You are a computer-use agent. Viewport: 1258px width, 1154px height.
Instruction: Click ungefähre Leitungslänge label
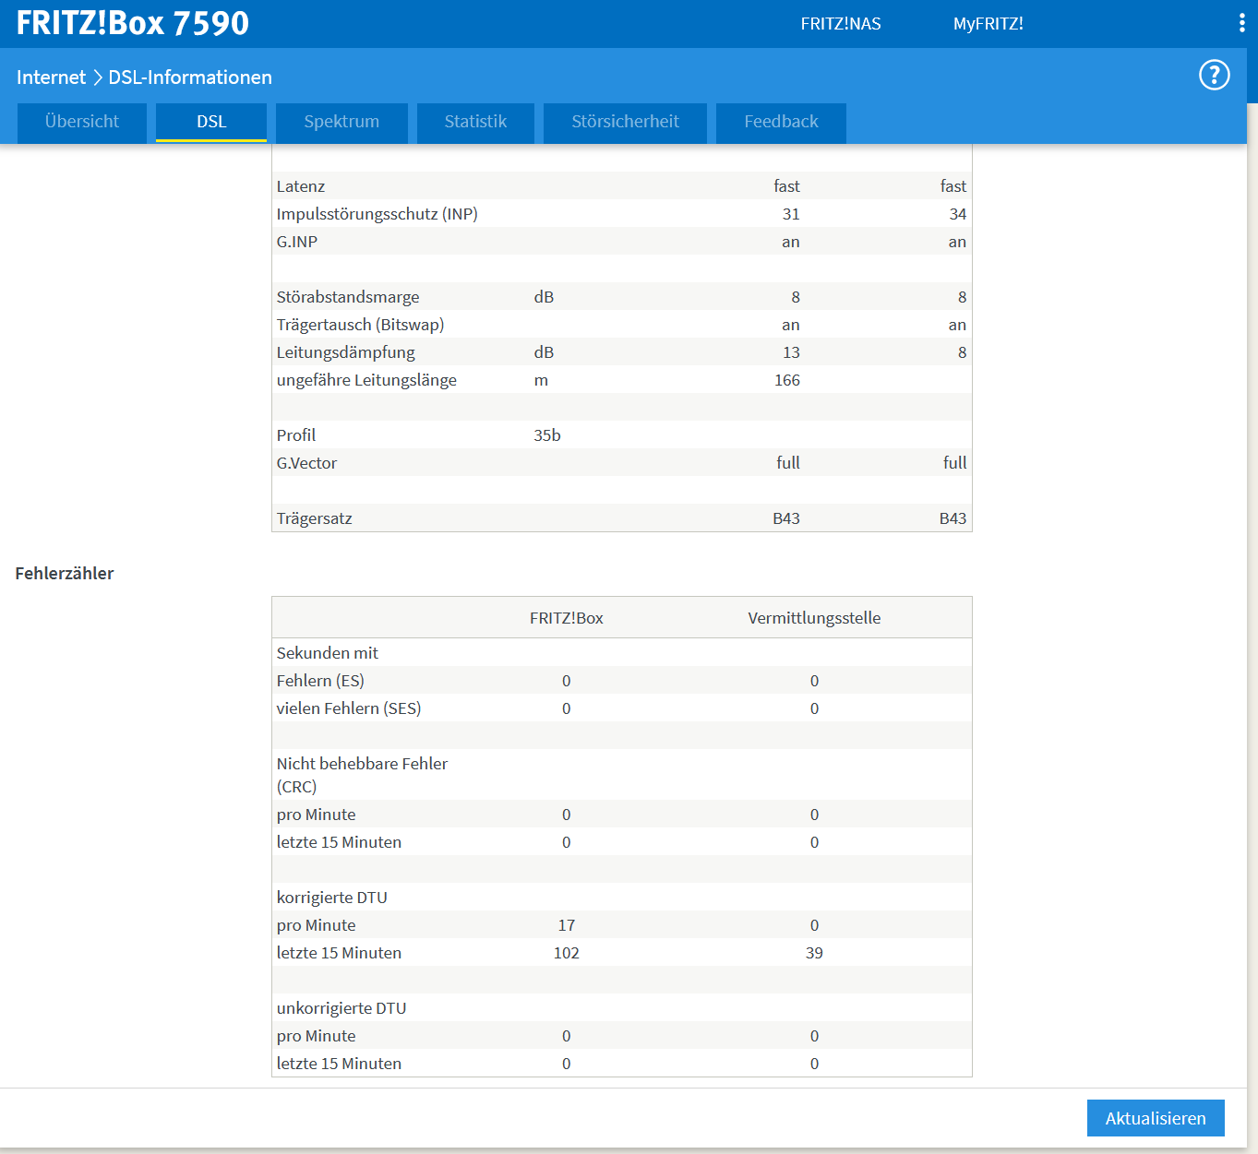pyautogui.click(x=366, y=380)
